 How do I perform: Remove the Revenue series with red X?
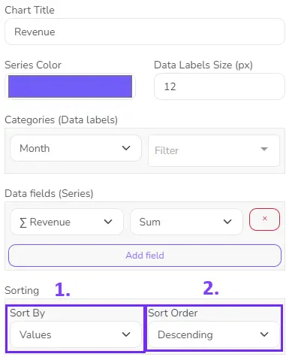pos(264,219)
